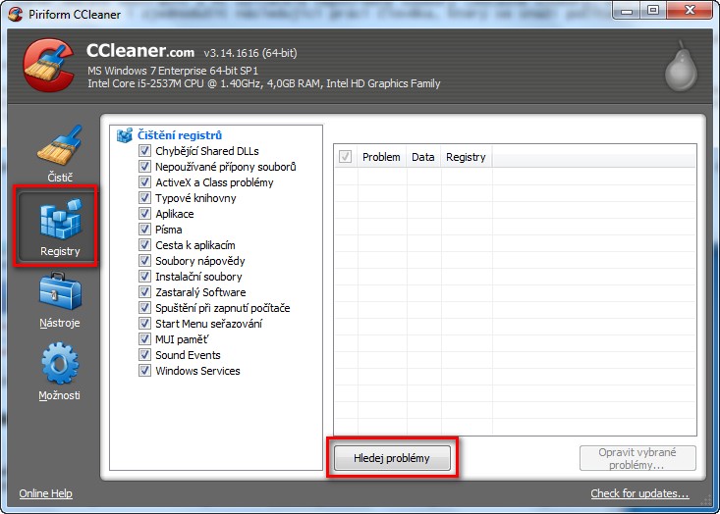Sort results by Problem column

[x=381, y=157]
